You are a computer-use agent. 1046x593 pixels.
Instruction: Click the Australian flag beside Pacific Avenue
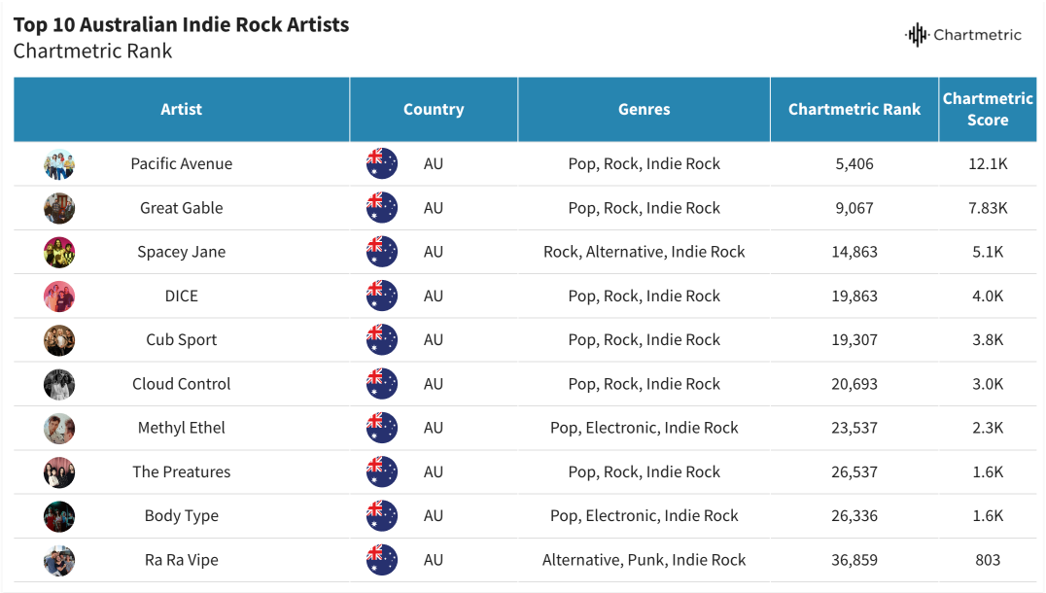[382, 164]
